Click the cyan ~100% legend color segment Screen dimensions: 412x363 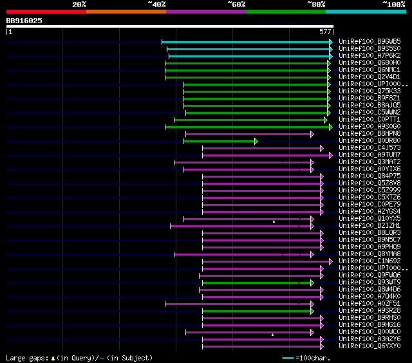coord(366,12)
